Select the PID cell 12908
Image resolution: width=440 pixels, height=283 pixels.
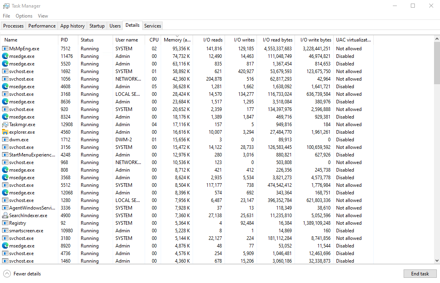66,124
